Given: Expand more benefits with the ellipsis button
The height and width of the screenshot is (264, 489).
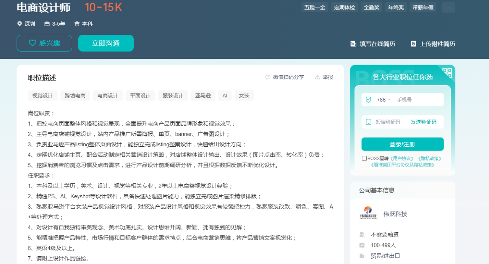Looking at the screenshot, I should [x=448, y=7].
